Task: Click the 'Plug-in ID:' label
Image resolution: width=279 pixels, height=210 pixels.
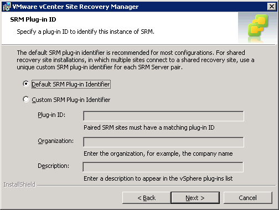Action: pos(51,115)
